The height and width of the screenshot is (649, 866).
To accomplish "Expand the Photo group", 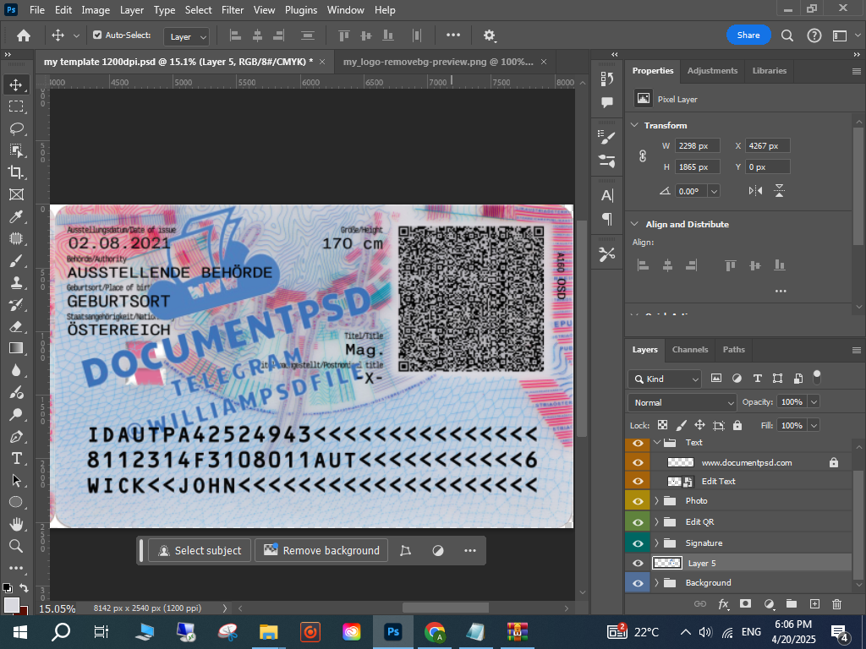I will coord(656,501).
